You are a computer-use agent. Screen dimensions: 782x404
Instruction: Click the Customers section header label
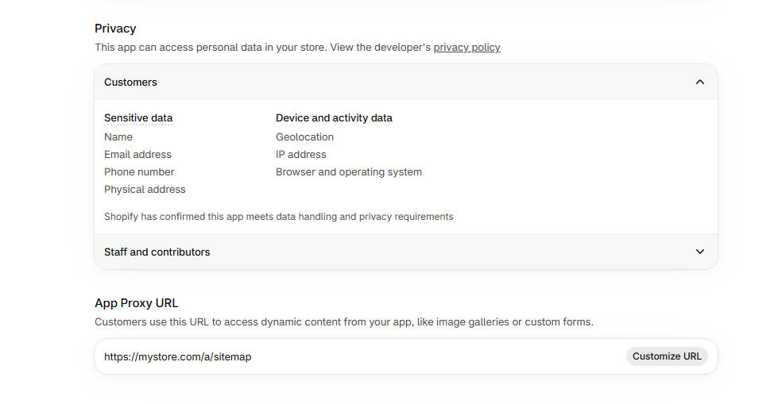pyautogui.click(x=130, y=83)
